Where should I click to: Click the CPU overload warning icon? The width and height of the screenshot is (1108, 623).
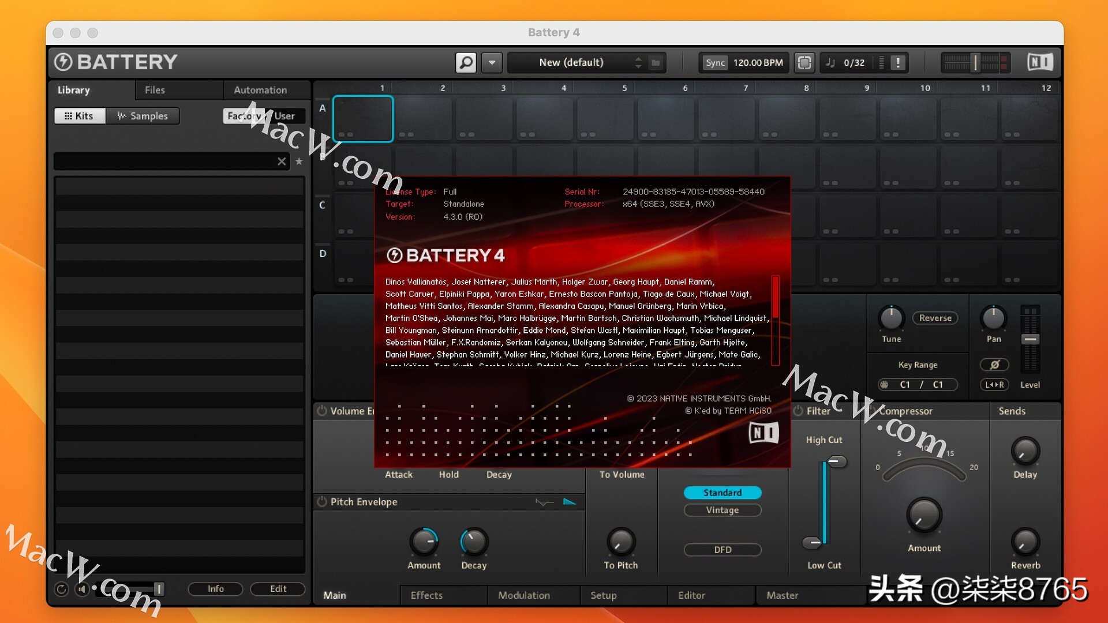click(898, 62)
